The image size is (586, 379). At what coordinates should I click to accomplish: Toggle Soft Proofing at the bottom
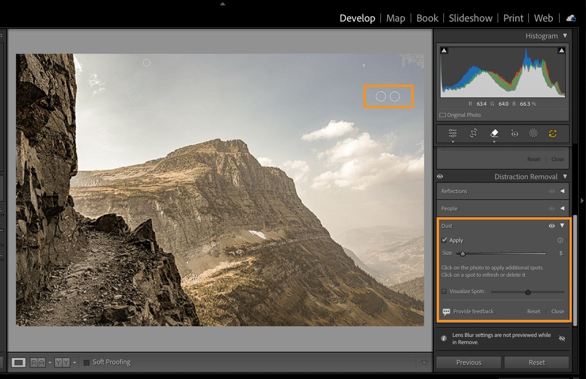[x=86, y=362]
